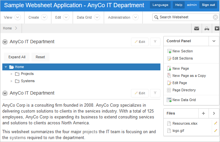Click the pencil icon beside Resources.xlsx
Screen dimensions: 220x142
[215, 123]
